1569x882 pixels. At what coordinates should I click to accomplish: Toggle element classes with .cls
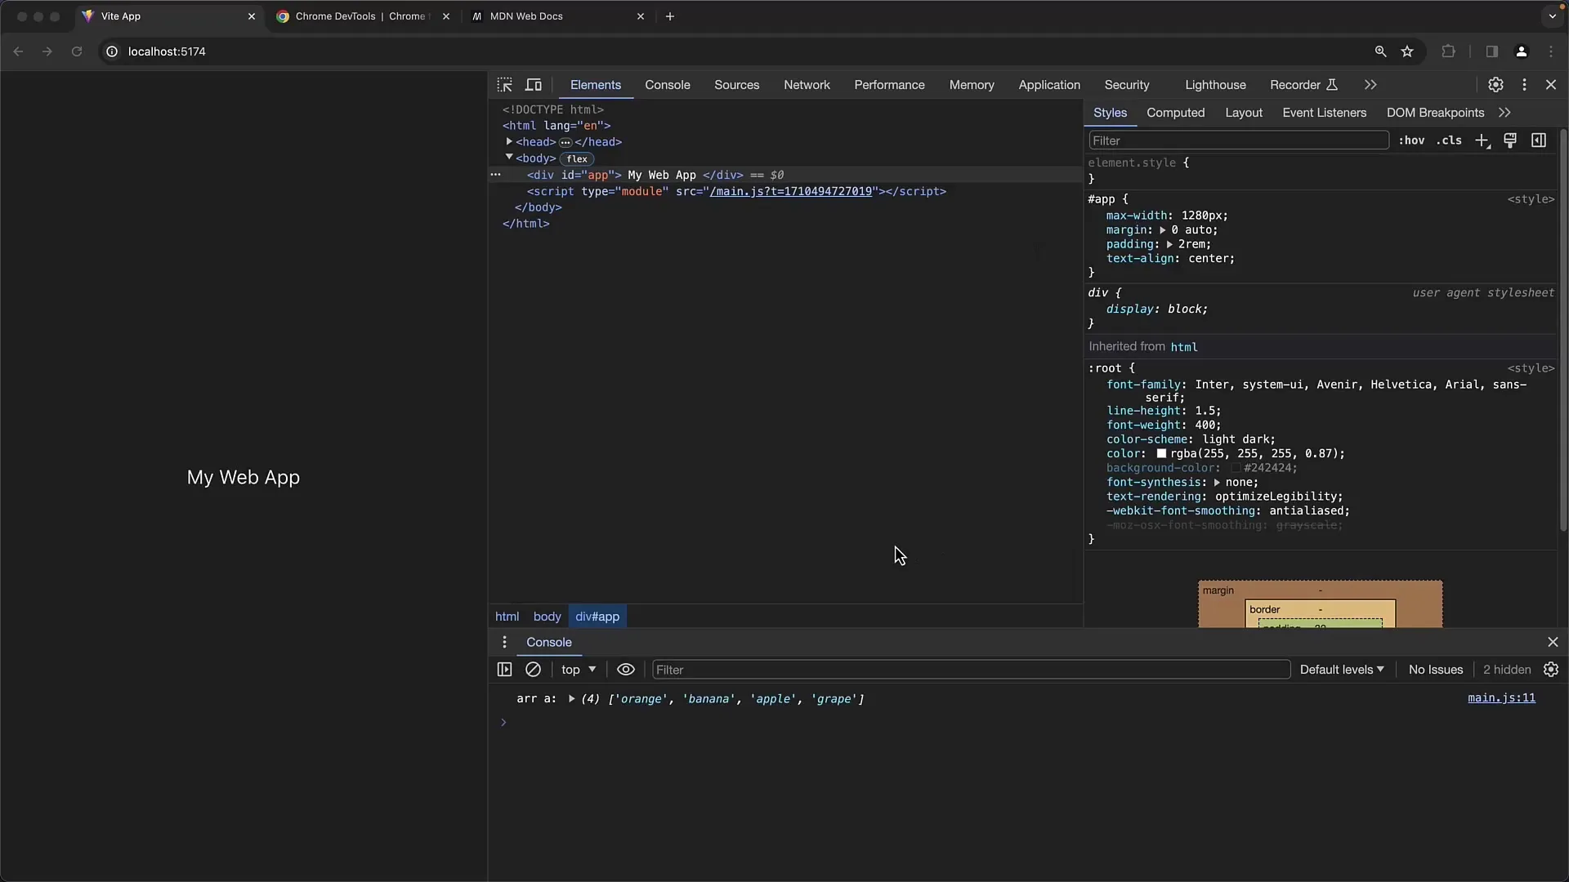click(x=1449, y=140)
